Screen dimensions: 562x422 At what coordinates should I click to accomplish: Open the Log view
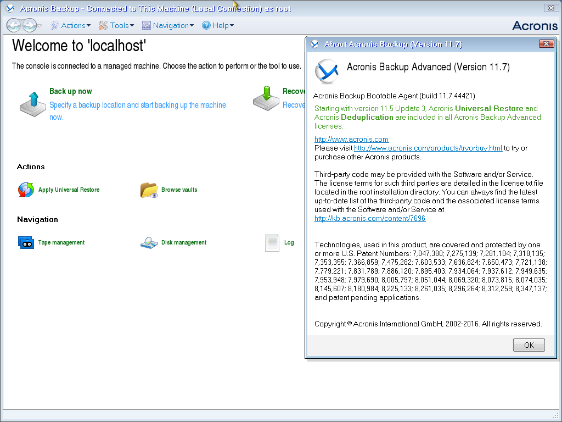[x=289, y=242]
